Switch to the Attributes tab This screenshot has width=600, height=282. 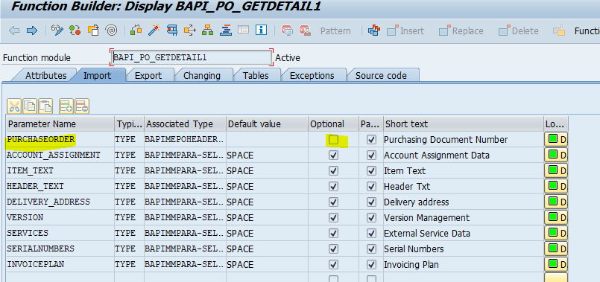point(45,75)
